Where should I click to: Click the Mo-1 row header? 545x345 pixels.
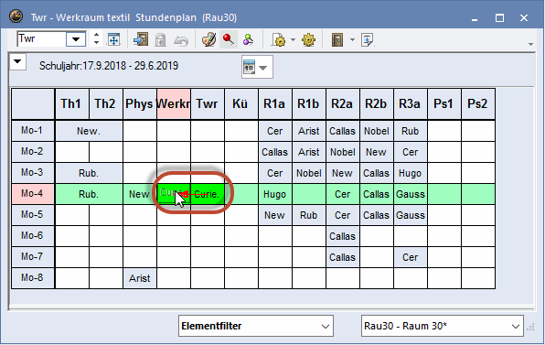(x=32, y=131)
